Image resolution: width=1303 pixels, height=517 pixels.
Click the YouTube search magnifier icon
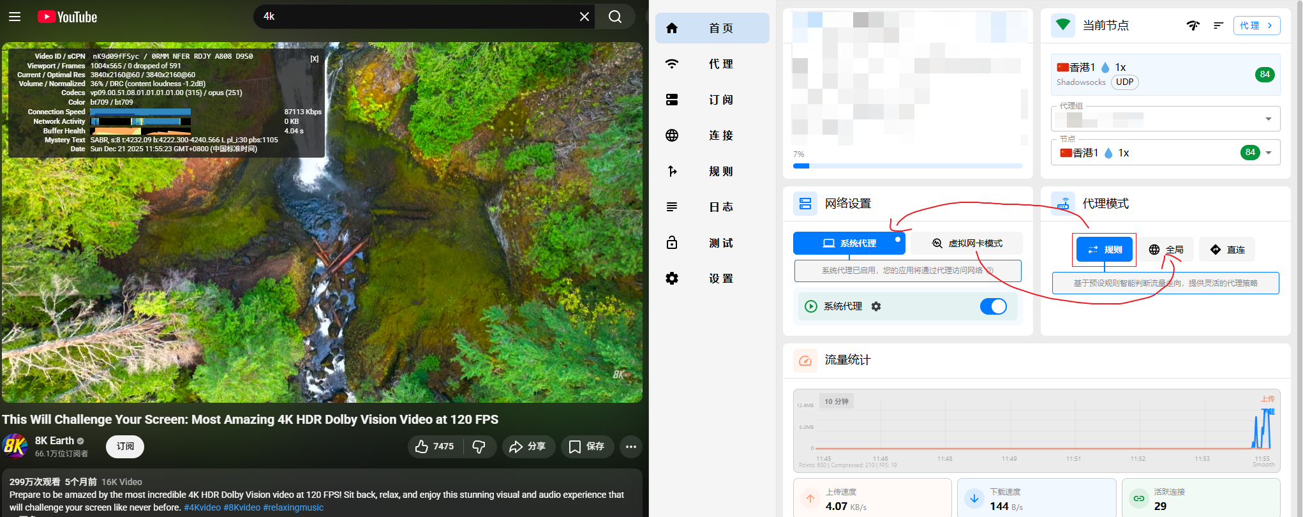(614, 17)
